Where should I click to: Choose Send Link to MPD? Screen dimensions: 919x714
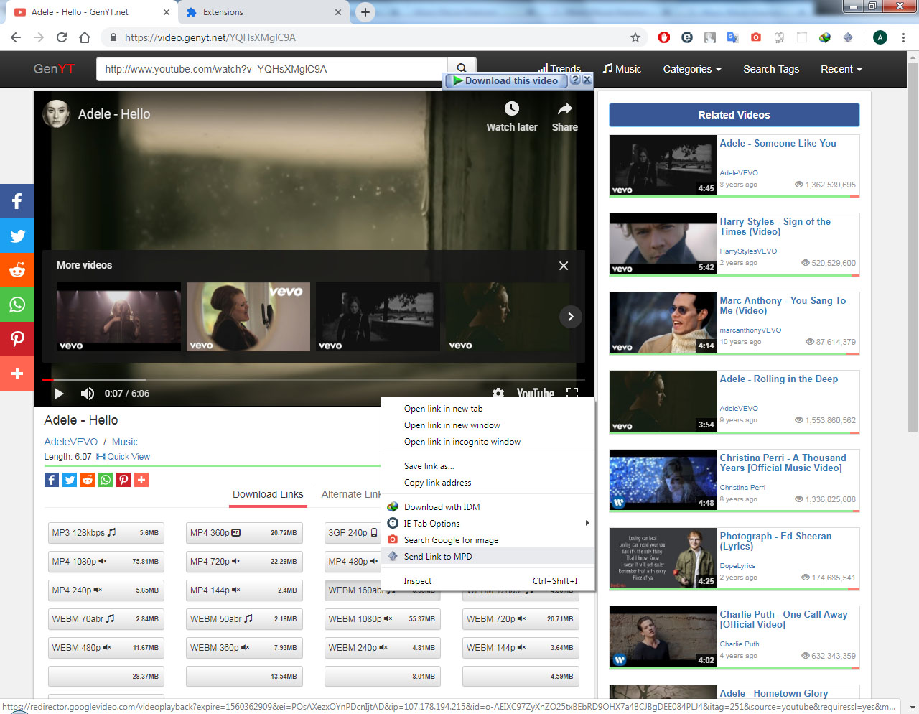[488, 557]
